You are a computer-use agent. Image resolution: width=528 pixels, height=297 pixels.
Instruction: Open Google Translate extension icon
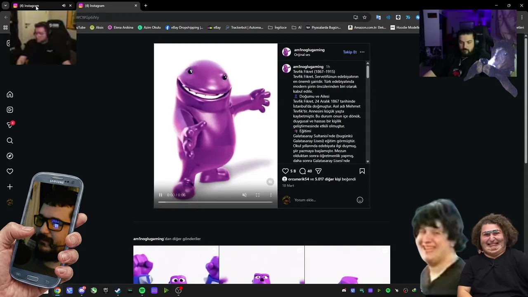[x=378, y=17]
